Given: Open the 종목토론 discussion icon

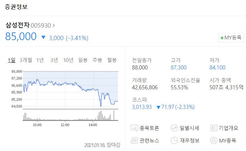Looking at the screenshot, I should point(134,128).
